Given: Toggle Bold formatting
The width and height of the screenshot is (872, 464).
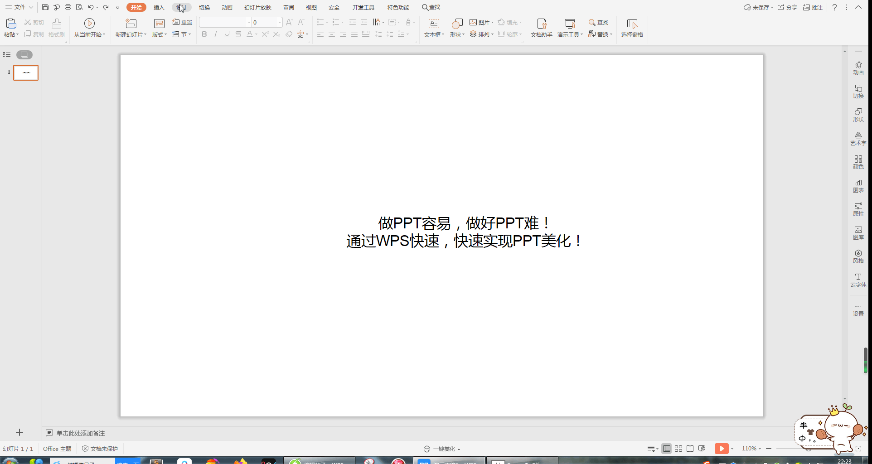Looking at the screenshot, I should (204, 34).
